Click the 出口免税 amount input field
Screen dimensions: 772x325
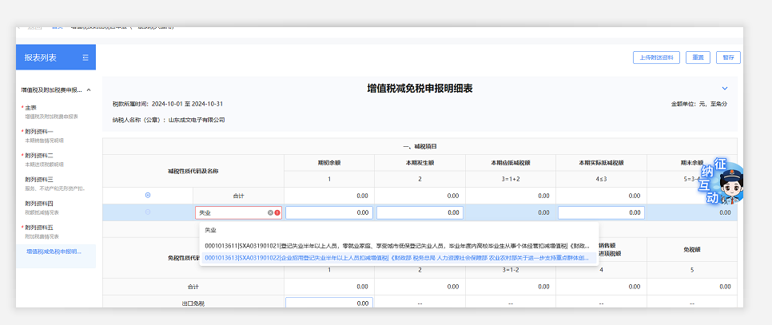coord(328,303)
